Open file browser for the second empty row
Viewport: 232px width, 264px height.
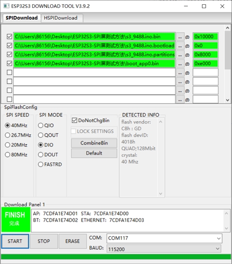click(x=180, y=82)
